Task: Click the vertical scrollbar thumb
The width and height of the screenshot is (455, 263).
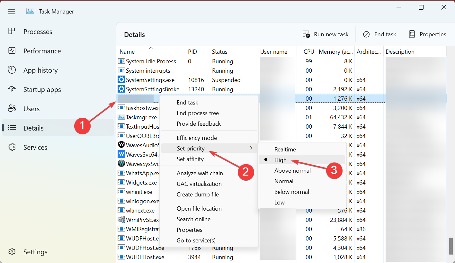Action: point(451,246)
